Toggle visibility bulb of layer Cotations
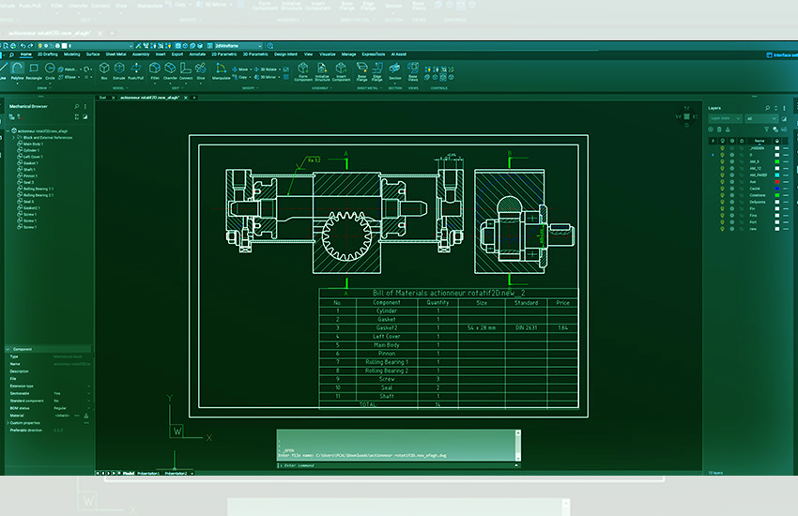798x516 pixels. pyautogui.click(x=722, y=195)
